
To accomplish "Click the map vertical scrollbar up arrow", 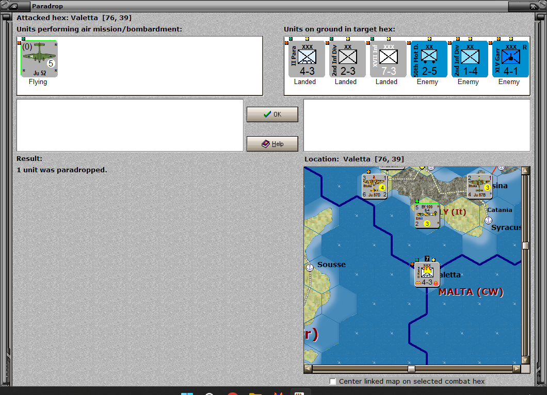I will click(526, 171).
